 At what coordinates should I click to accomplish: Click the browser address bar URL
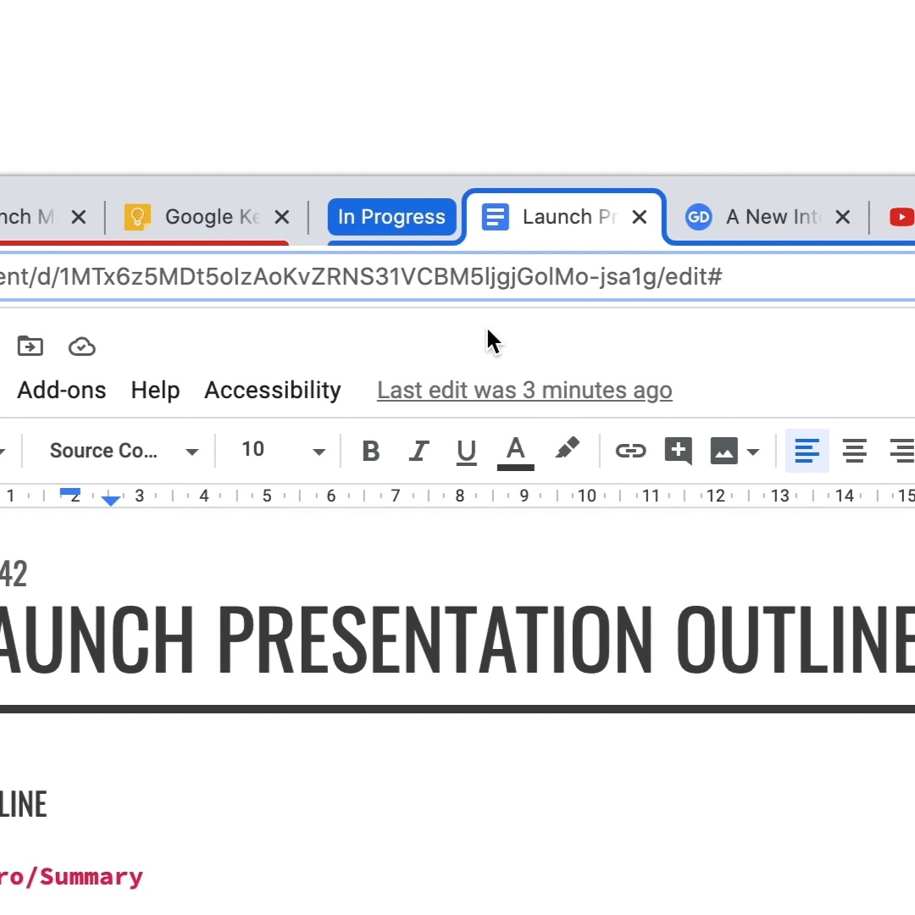tap(360, 276)
